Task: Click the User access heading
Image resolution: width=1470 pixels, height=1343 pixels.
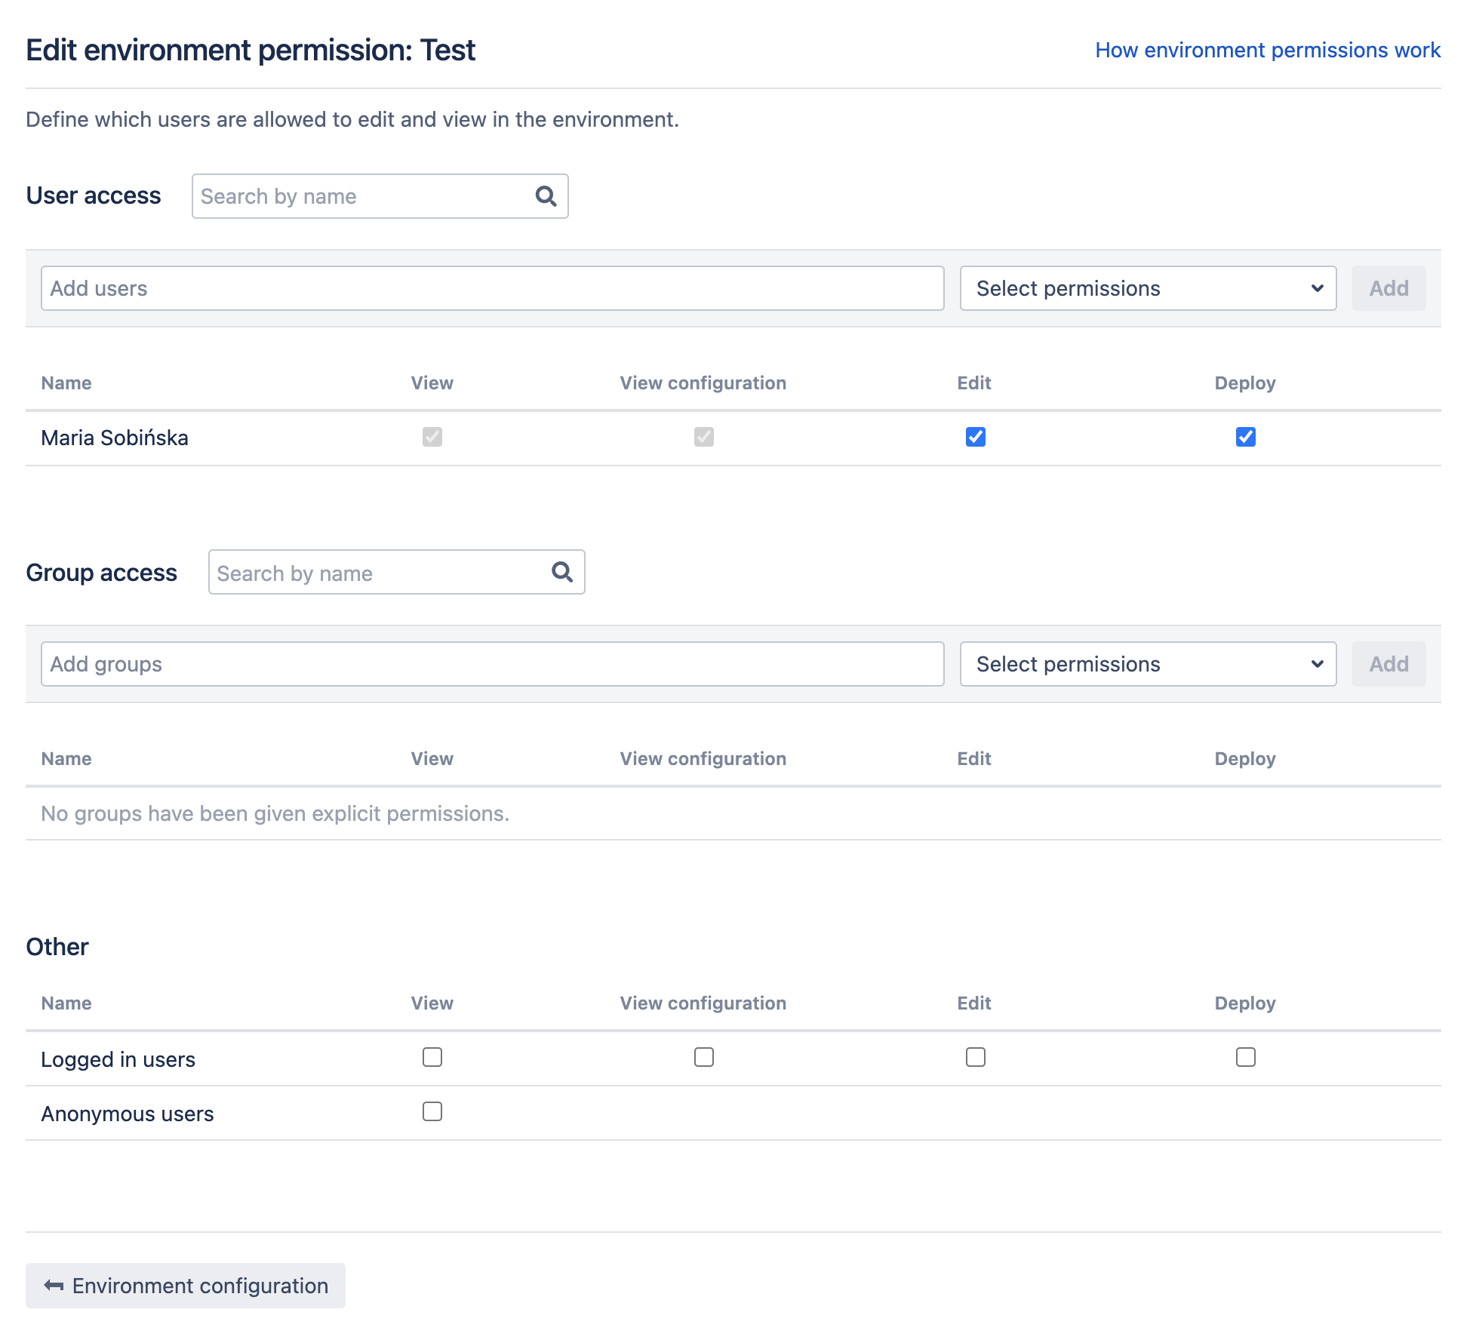Action: (94, 195)
